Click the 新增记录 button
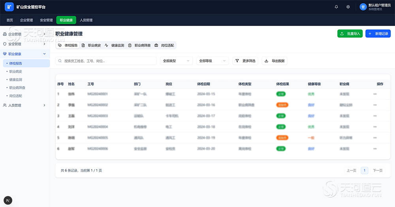The image size is (395, 207). [378, 33]
